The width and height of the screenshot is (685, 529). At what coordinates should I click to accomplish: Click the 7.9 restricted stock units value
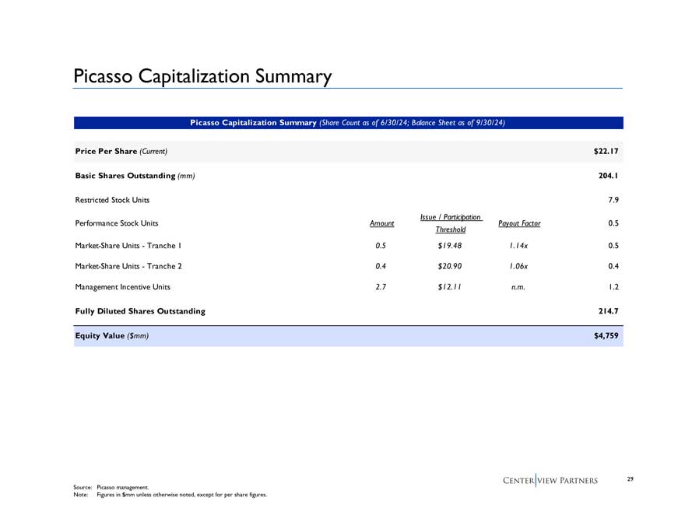(612, 200)
